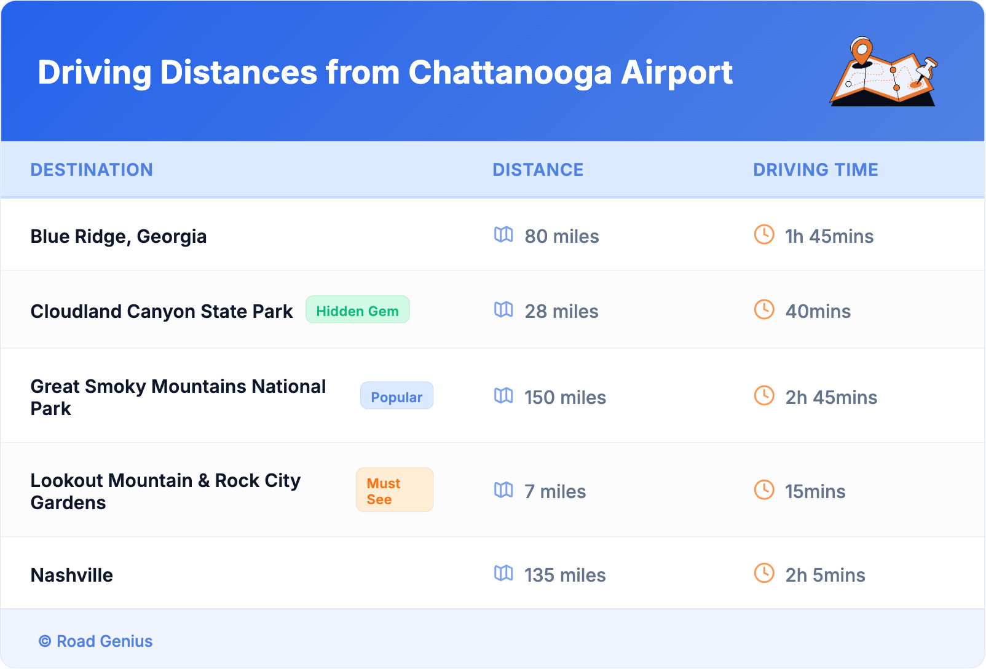The height and width of the screenshot is (669, 986).
Task: Click the map illustration with pins in header
Action: pyautogui.click(x=883, y=72)
